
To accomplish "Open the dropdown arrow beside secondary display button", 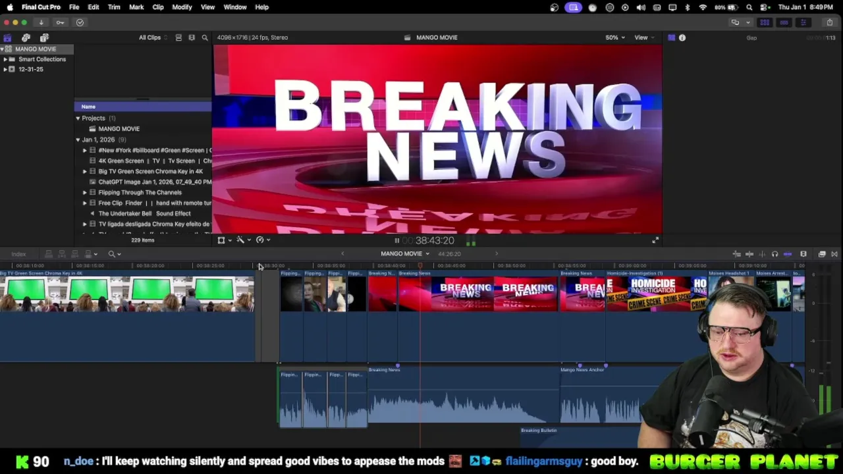I will (748, 22).
